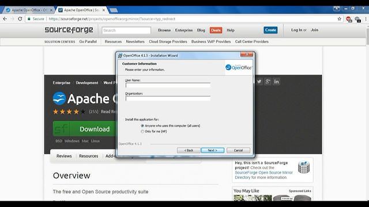
Task: Click the Apache OpenOffice seagull logo
Action: pos(59,98)
